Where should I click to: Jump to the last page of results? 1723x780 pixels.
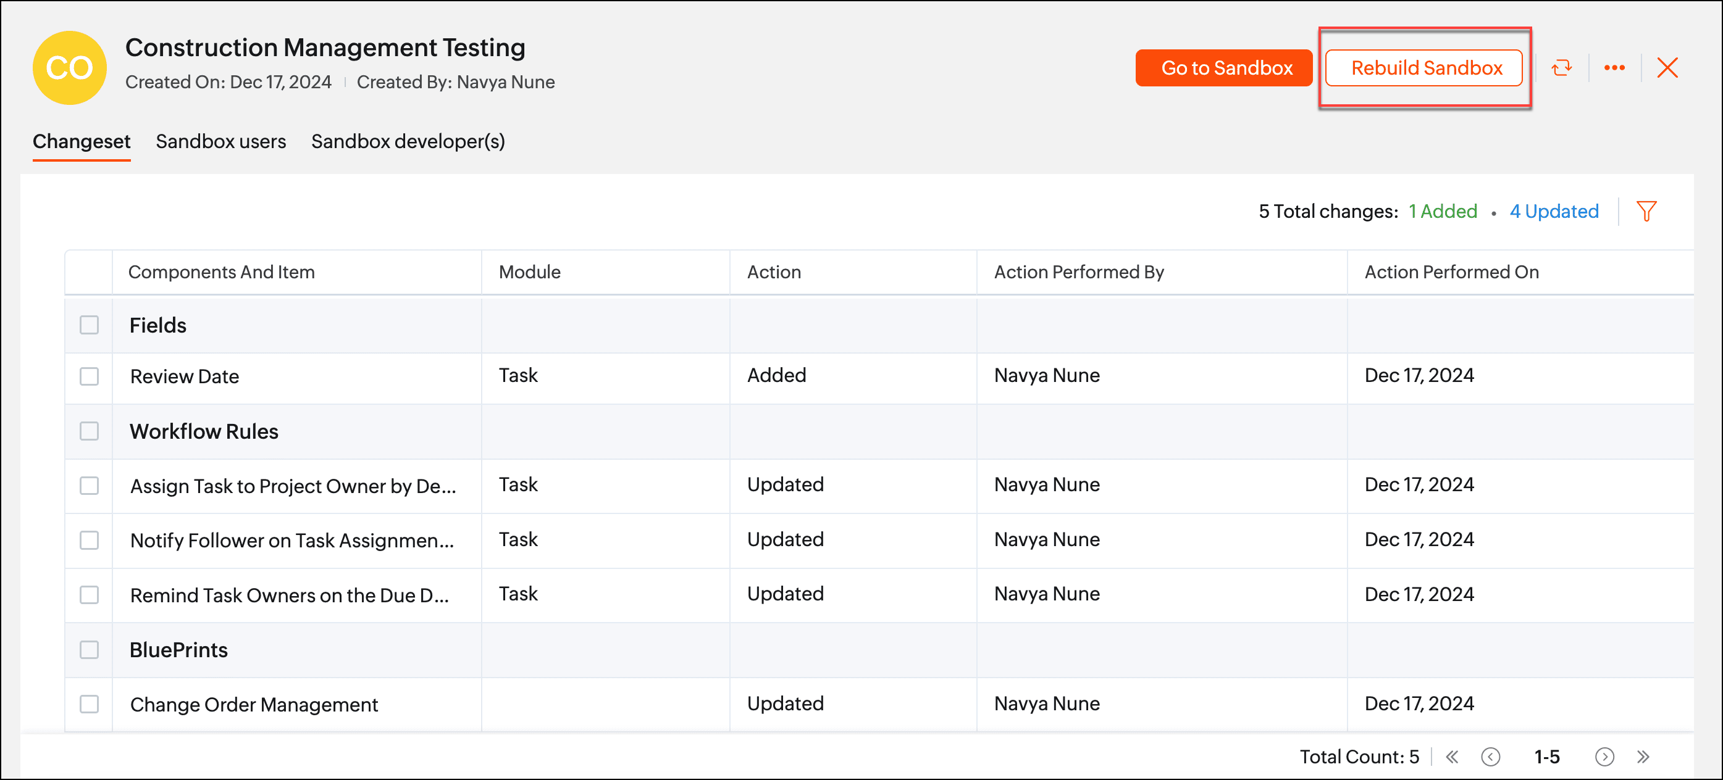point(1643,757)
